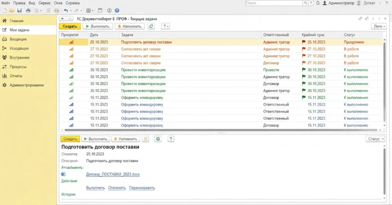
Task: Open the notifications bell icon
Action: pos(318,3)
